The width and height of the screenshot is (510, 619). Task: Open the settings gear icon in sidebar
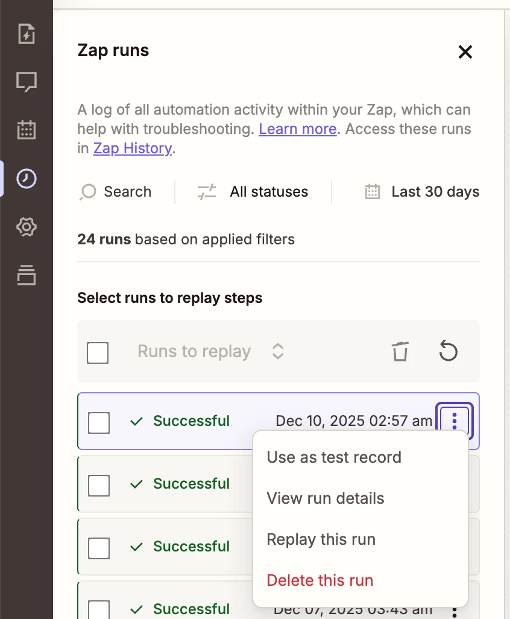pos(27,227)
